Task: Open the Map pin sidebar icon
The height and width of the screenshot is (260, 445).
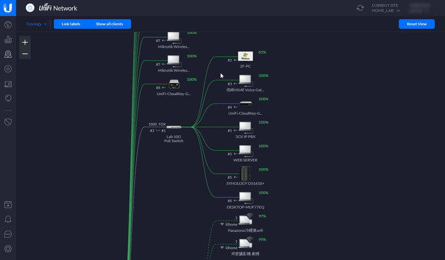Action: tap(8, 54)
